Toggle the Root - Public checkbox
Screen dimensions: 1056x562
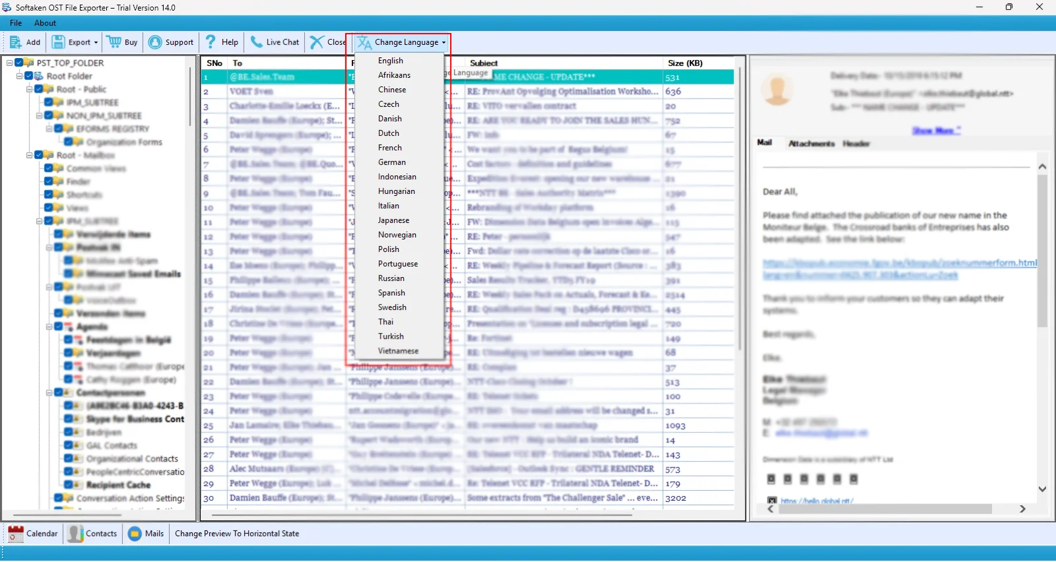(x=39, y=89)
